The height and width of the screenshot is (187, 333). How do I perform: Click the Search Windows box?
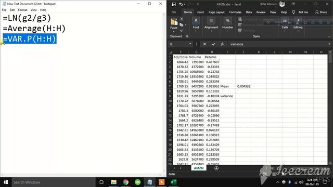[53, 182]
